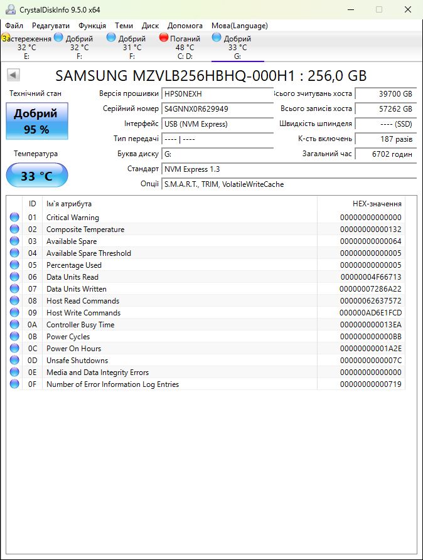Viewport: 423px width, 560px height.
Task: Click the Добрий 95 % health status button
Action: point(37,120)
